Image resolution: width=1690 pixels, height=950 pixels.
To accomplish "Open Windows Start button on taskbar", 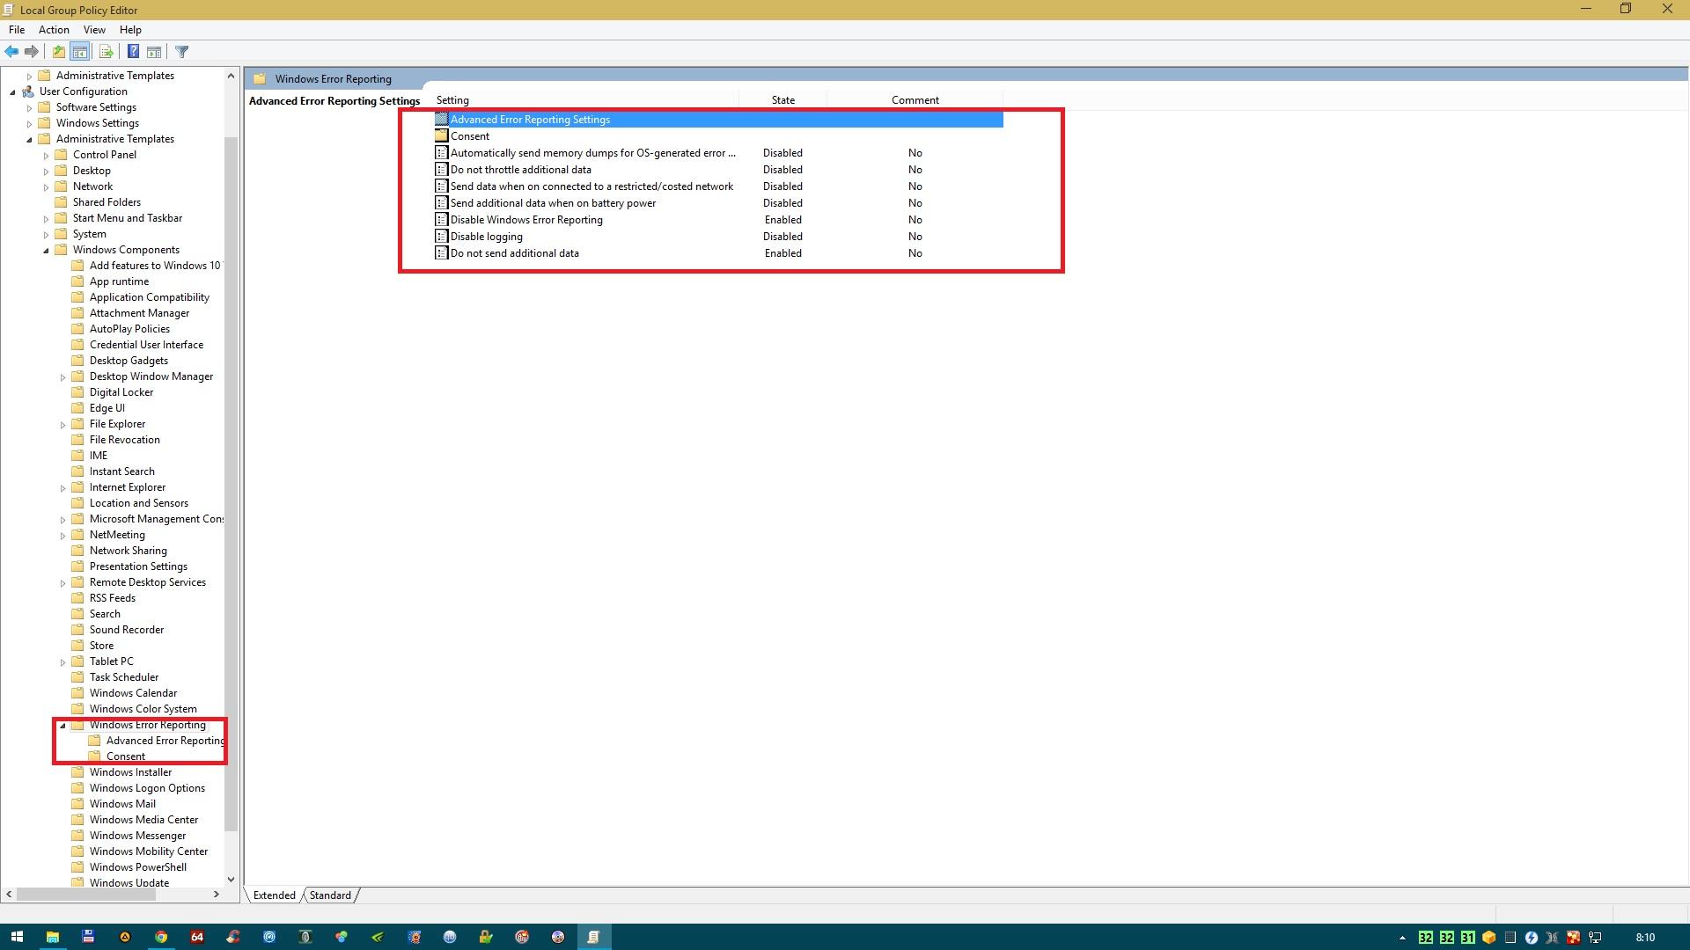I will pos(16,937).
